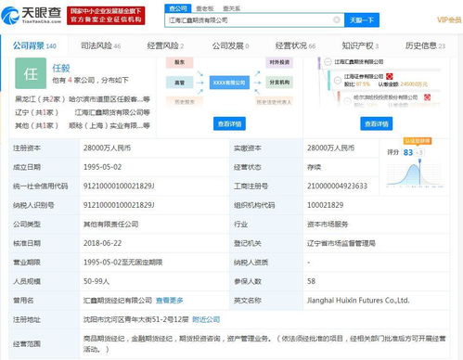
Task: Click the red 国家中小企业发展基金旗下 banner
Action: pos(106,16)
